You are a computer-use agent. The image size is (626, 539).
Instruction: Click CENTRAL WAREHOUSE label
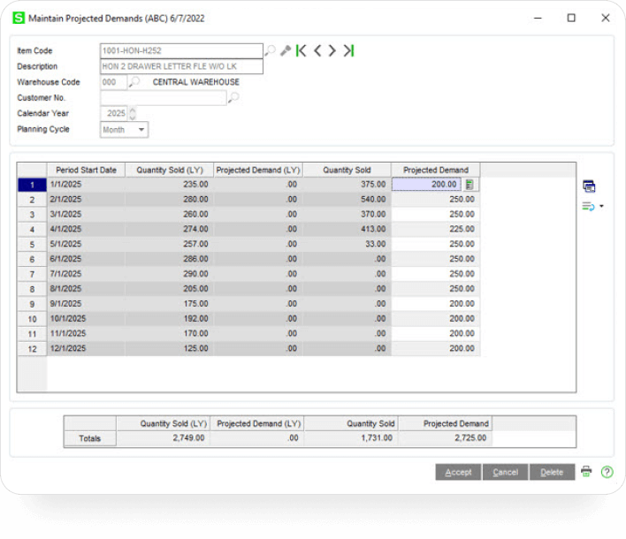(x=196, y=82)
